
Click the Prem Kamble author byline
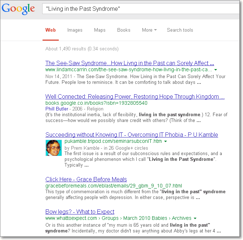(x=79, y=148)
